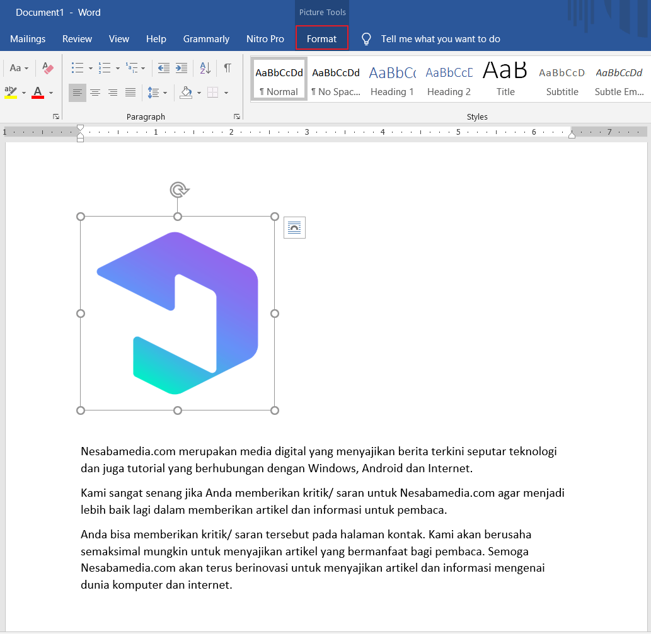This screenshot has height=634, width=651.
Task: Apply the Heading 1 style
Action: (393, 79)
